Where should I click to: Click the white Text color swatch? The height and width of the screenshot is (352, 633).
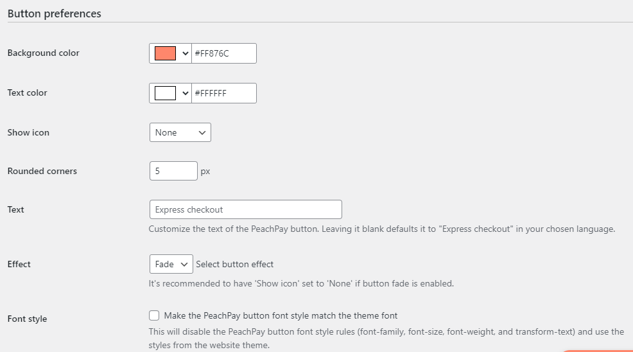pyautogui.click(x=165, y=93)
